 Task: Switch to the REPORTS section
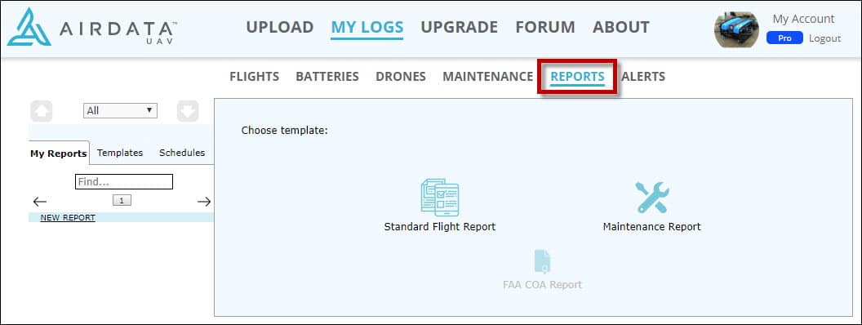(x=577, y=77)
